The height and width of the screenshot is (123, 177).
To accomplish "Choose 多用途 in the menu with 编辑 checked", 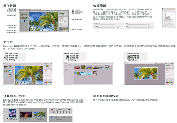I will 133,58.
